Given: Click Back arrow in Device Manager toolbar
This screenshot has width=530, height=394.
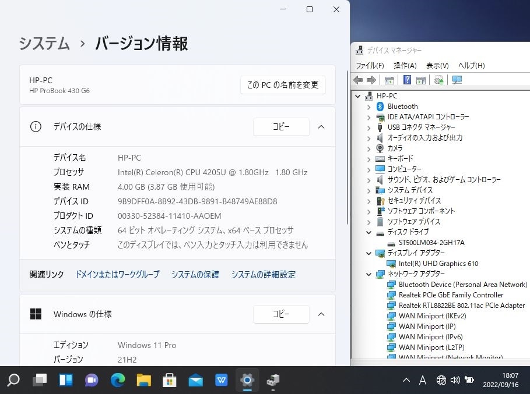Looking at the screenshot, I should [358, 80].
